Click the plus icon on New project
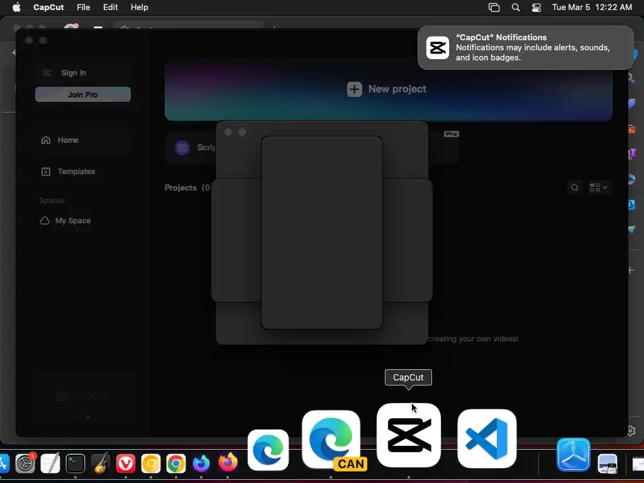The height and width of the screenshot is (483, 644). click(x=355, y=89)
